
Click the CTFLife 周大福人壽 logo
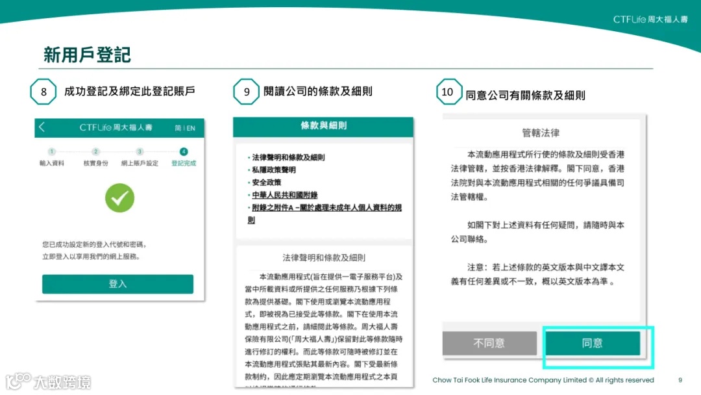pos(651,19)
